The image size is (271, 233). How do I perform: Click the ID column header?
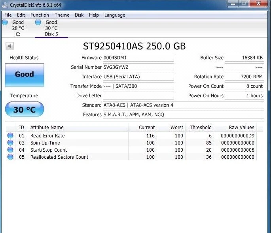point(21,128)
